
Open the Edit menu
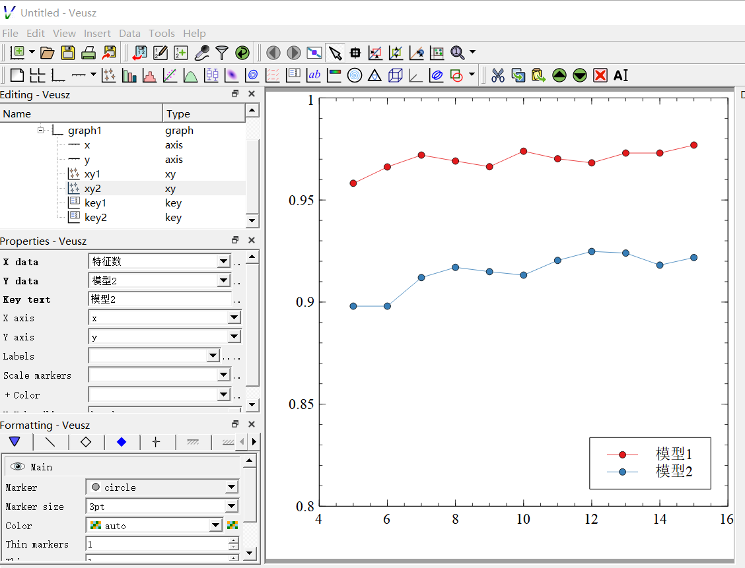point(36,33)
